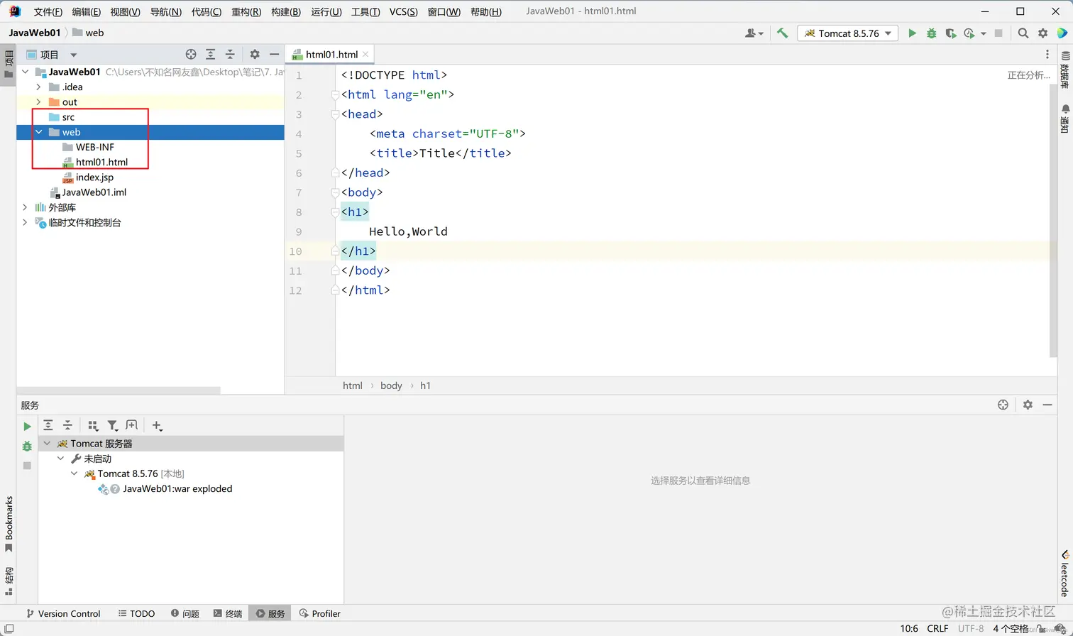Screen dimensions: 1073x636
Task: Click the Build project hammer icon
Action: click(782, 33)
